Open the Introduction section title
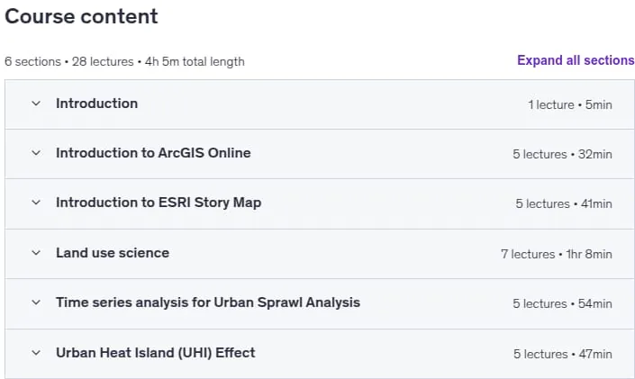Viewport: 635px width, 379px height. pyautogui.click(x=96, y=104)
